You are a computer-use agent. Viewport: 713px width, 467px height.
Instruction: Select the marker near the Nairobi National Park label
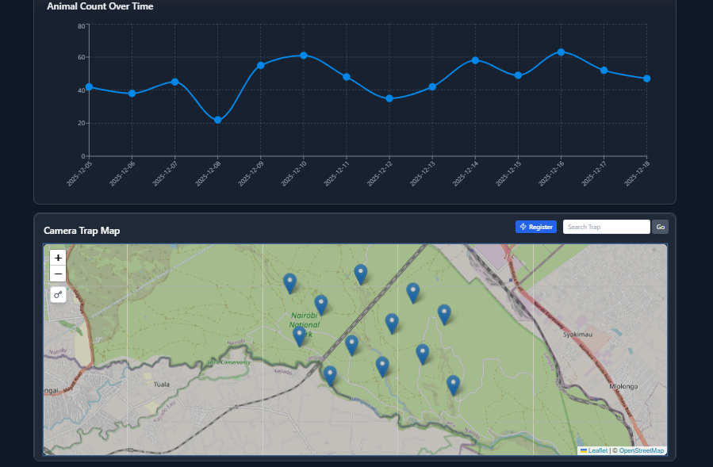pos(301,331)
